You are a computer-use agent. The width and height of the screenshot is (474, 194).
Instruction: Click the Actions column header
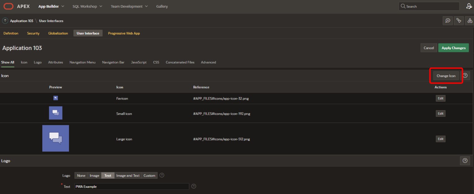point(440,87)
